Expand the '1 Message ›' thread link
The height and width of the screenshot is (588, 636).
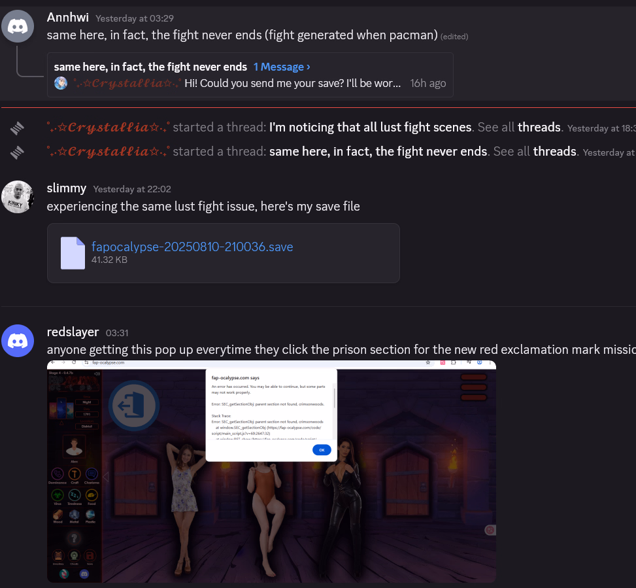[x=282, y=67]
